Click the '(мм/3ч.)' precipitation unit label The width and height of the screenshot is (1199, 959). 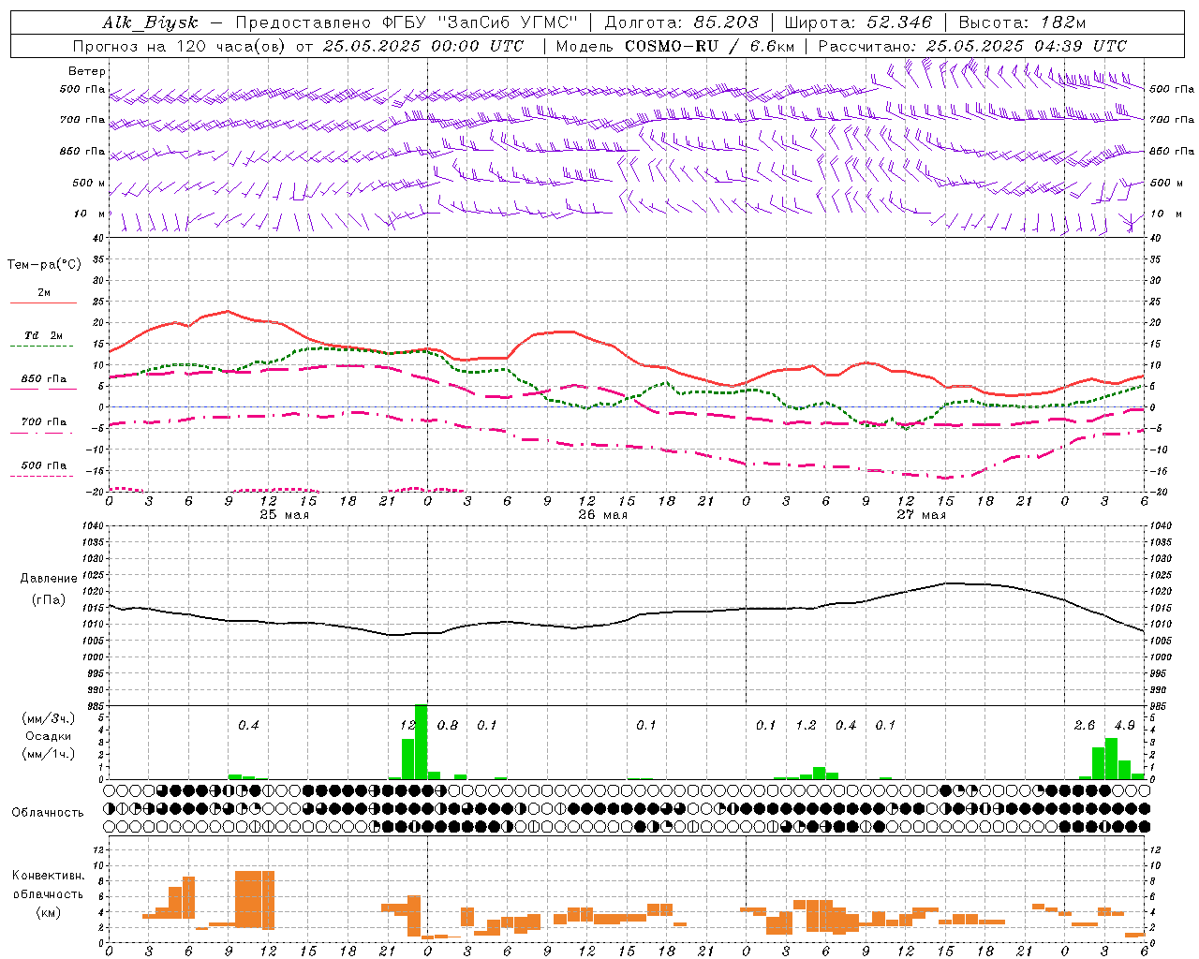pyautogui.click(x=48, y=718)
